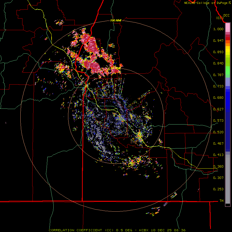
Task: Click the TH threshold label
Action: point(221,201)
